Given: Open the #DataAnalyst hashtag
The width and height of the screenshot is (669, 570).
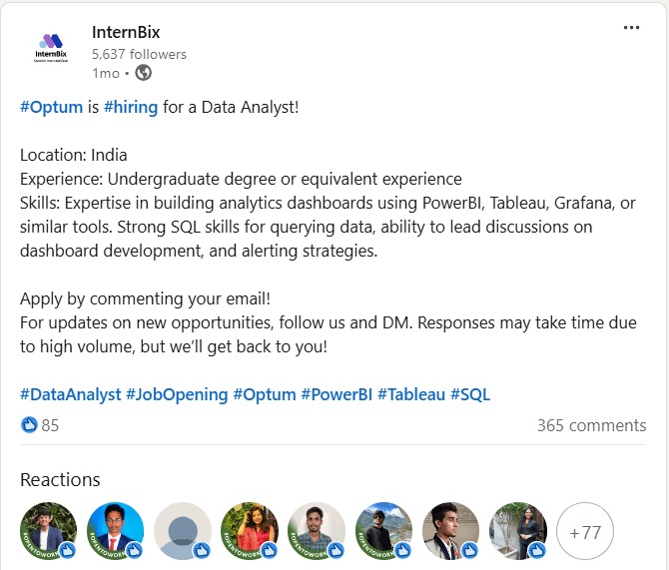Looking at the screenshot, I should point(71,394).
